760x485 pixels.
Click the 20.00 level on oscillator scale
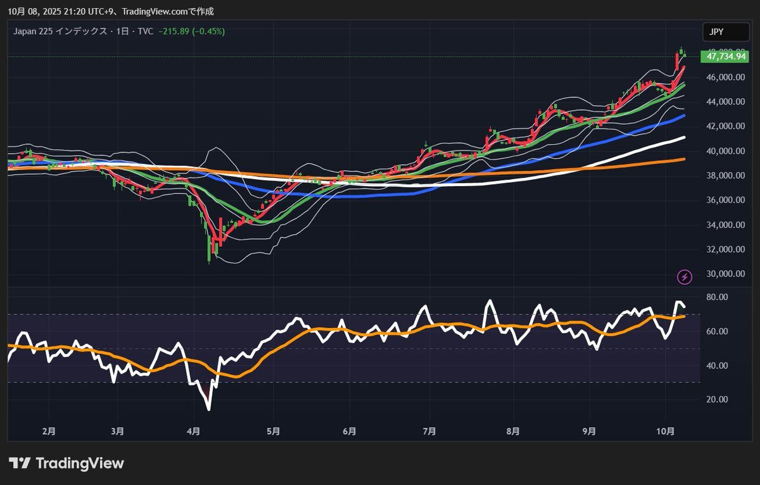(718, 400)
